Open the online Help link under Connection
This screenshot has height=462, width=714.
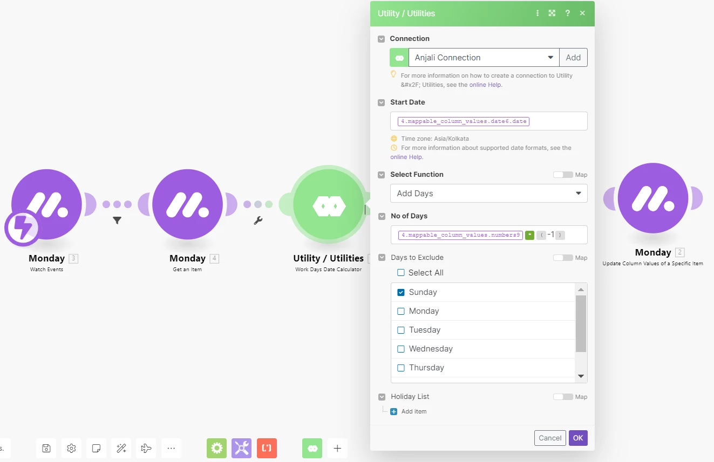coord(485,85)
